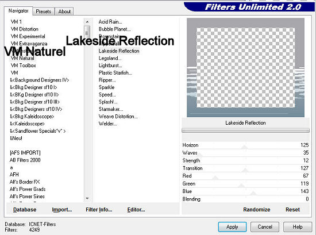
Task: Click the category list scroll-down arrow
Action: [87, 198]
